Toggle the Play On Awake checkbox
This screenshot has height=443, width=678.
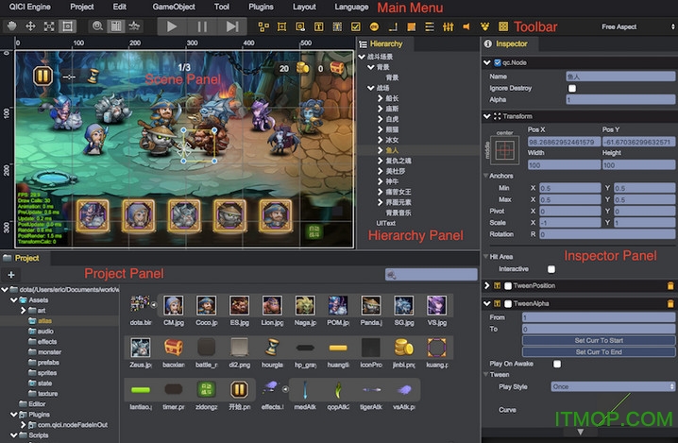[x=557, y=363]
